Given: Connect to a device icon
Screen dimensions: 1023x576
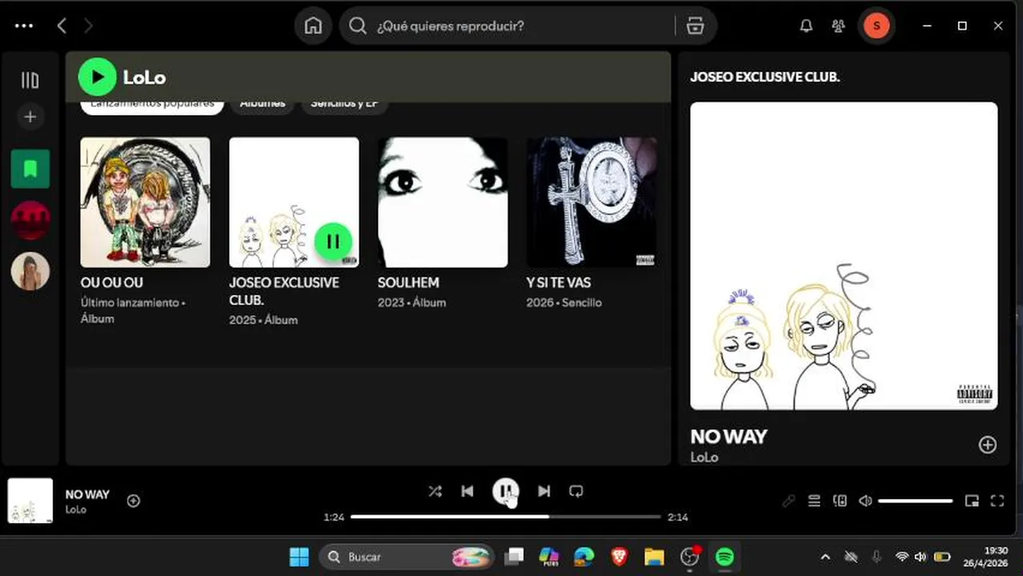Looking at the screenshot, I should point(840,501).
